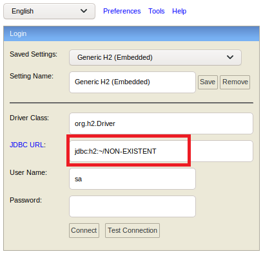Click the Setting Name input field
This screenshot has width=263, height=254.
132,82
